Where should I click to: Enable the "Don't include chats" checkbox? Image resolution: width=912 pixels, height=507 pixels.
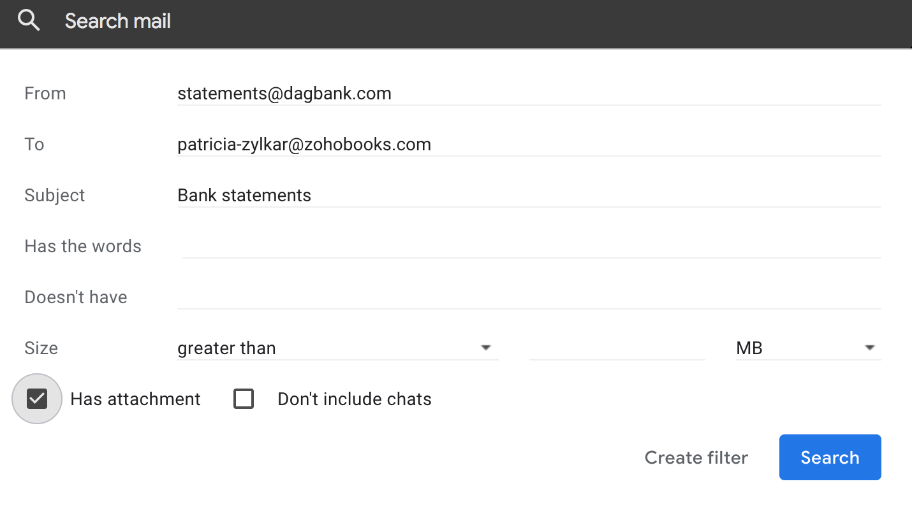(244, 399)
